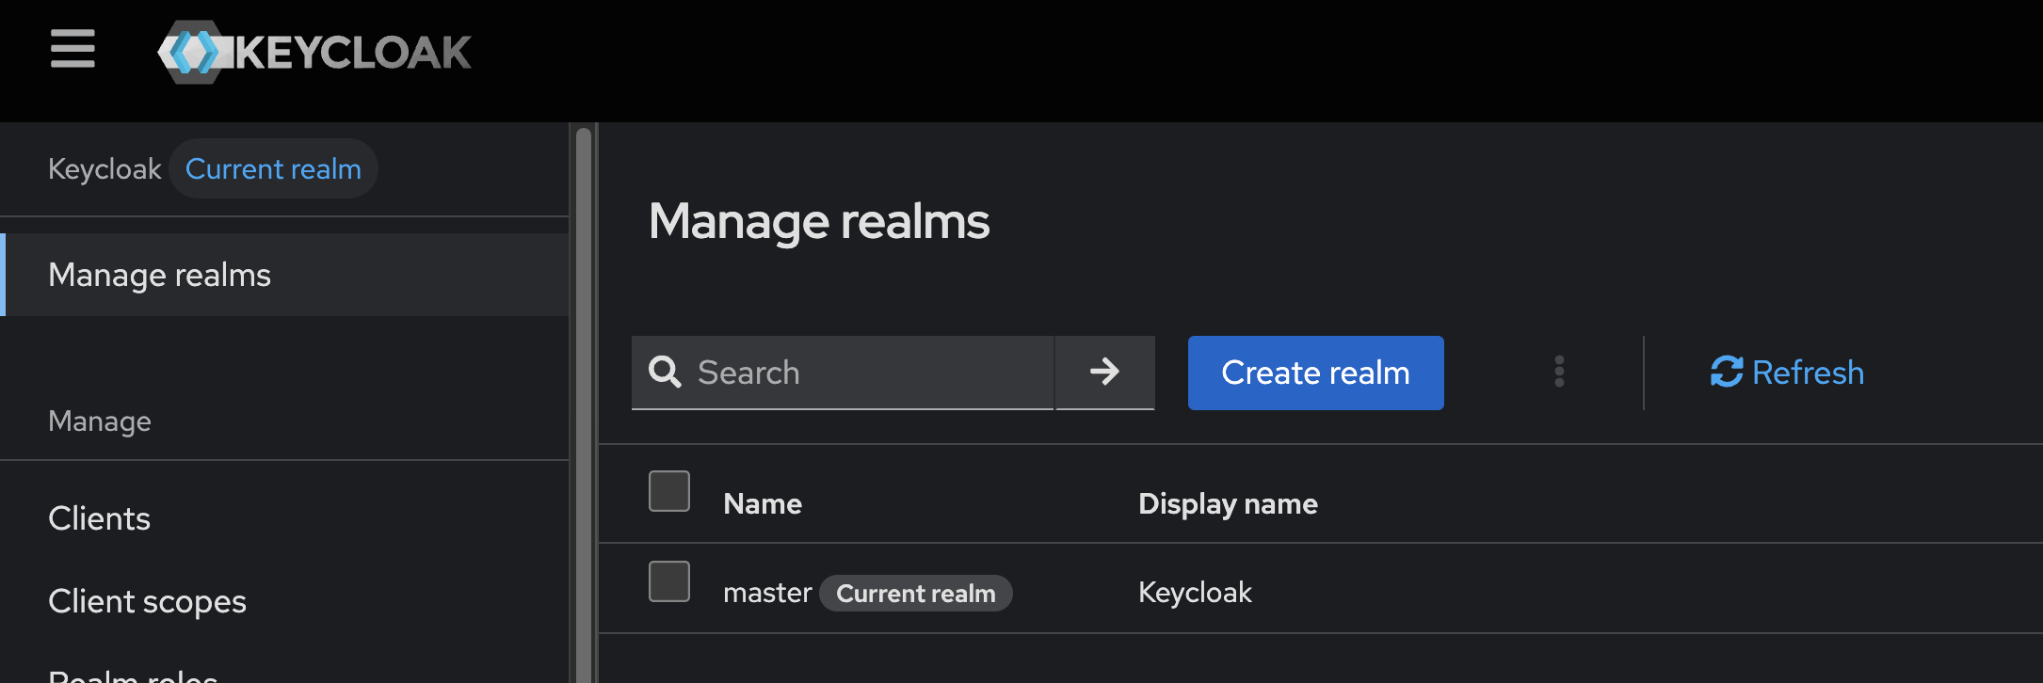This screenshot has height=683, width=2043.
Task: Navigate to Client scopes section
Action: click(148, 601)
